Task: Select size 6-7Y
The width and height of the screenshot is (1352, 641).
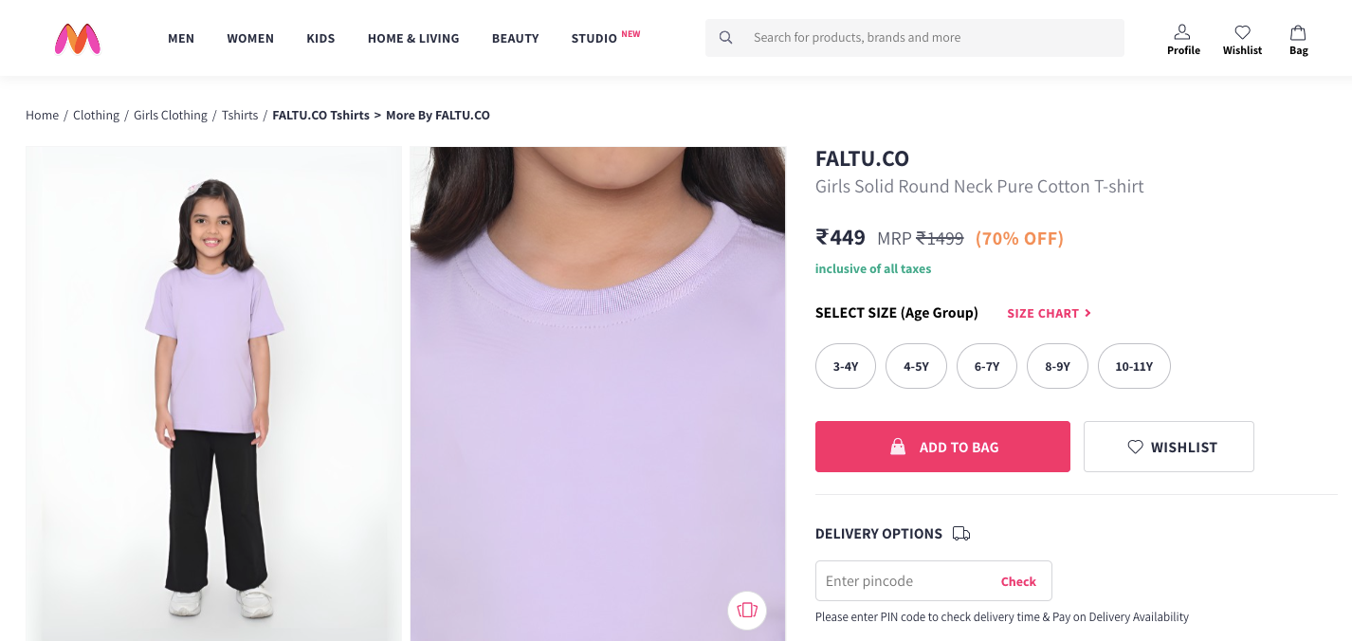Action: pyautogui.click(x=986, y=366)
